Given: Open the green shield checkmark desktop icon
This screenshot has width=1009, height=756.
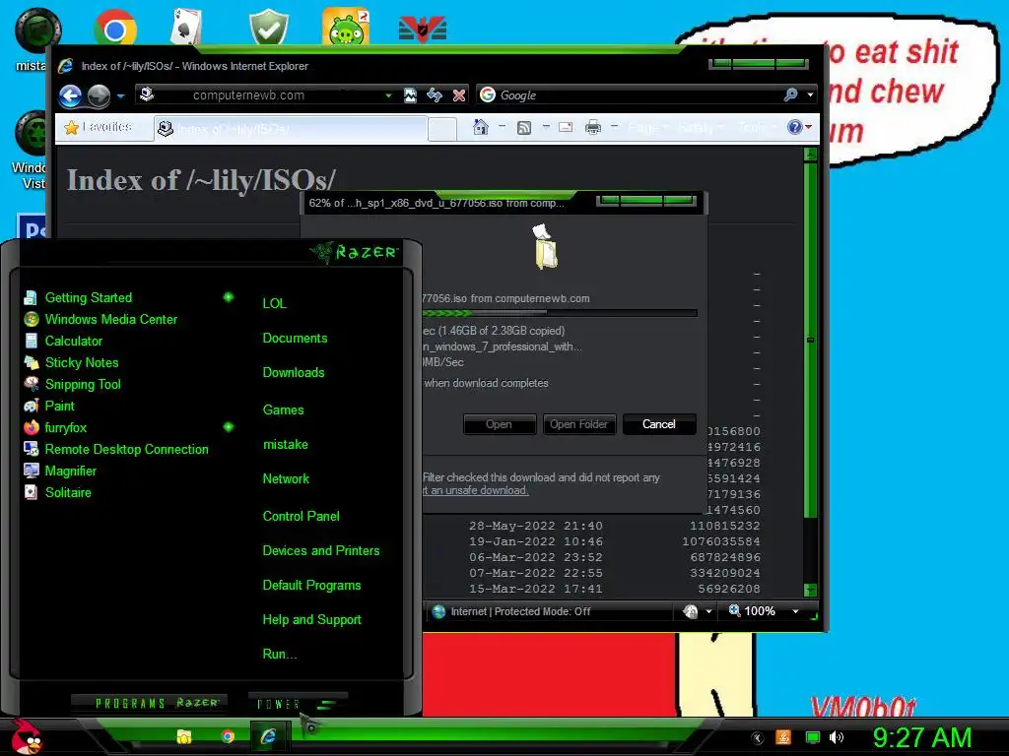Looking at the screenshot, I should (x=269, y=27).
